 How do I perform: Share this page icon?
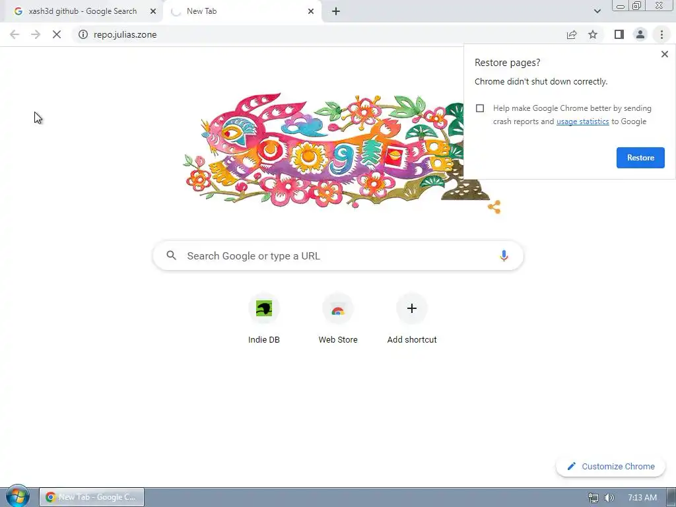tap(572, 34)
